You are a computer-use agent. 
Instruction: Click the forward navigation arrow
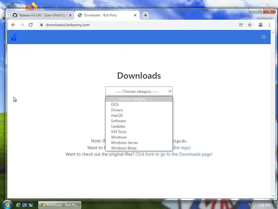coord(22,25)
